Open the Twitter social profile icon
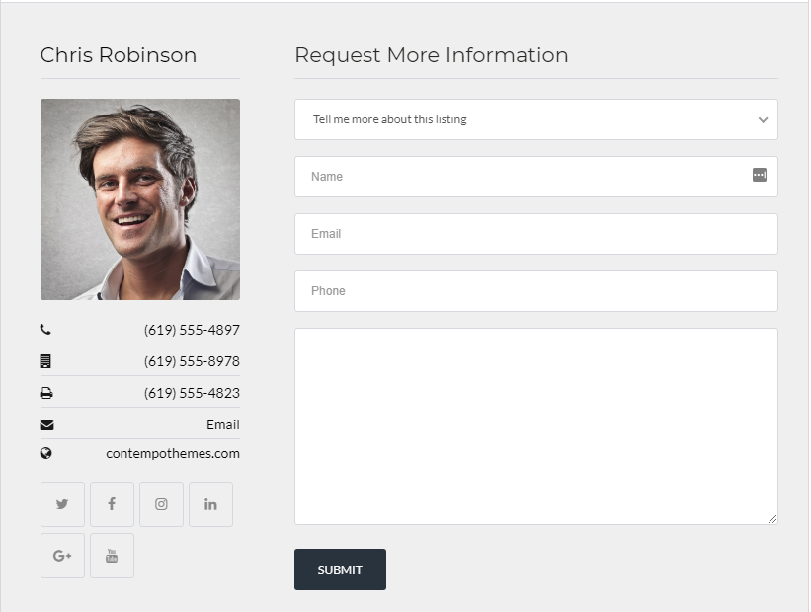811x612 pixels. click(x=62, y=504)
